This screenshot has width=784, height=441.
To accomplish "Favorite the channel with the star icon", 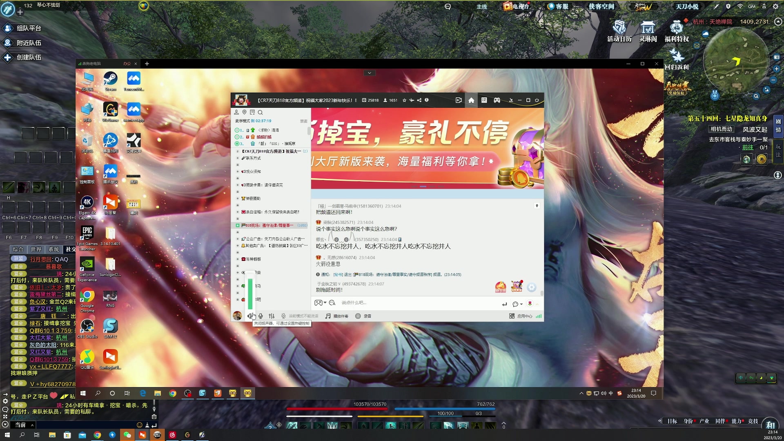I will (404, 100).
